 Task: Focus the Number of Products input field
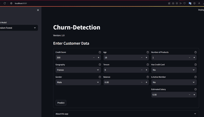(x=169, y=58)
